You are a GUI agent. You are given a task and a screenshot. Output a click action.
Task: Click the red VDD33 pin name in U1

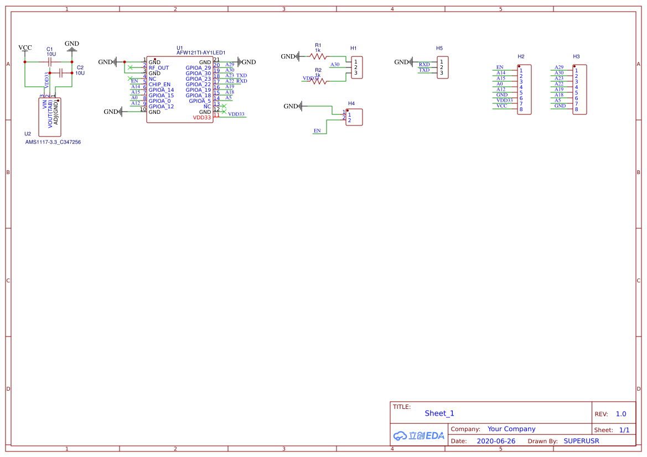coord(202,118)
